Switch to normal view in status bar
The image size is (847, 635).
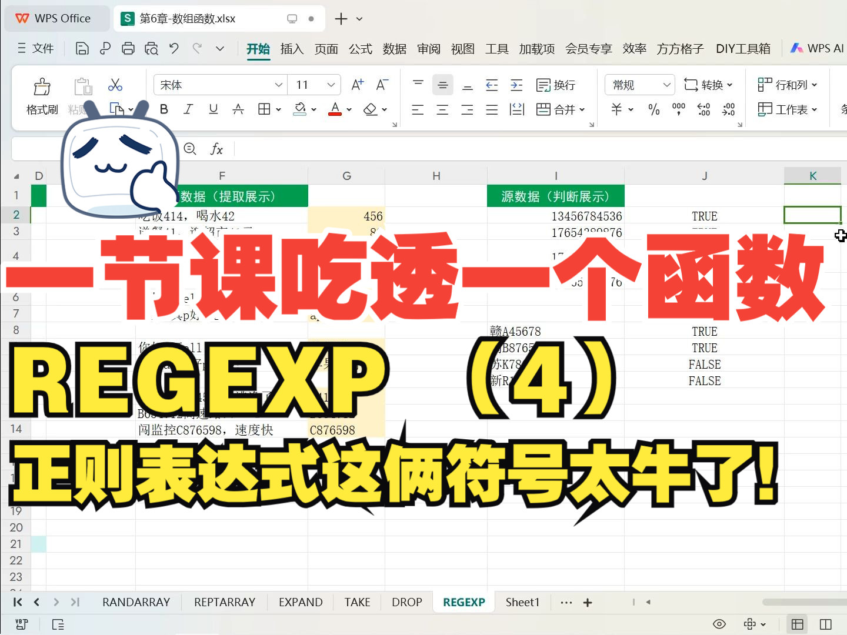798,624
